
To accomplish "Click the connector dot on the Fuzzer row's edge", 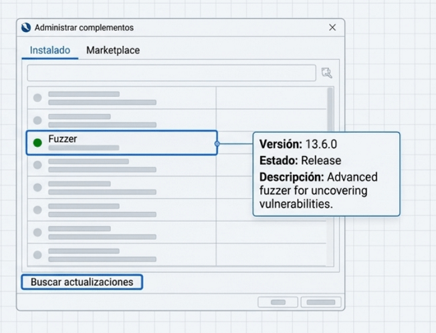I will [217, 143].
